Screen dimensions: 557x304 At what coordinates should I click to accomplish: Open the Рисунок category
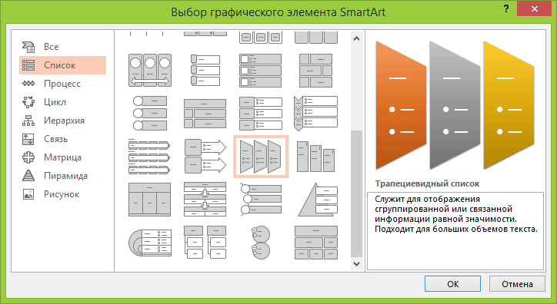pos(62,194)
